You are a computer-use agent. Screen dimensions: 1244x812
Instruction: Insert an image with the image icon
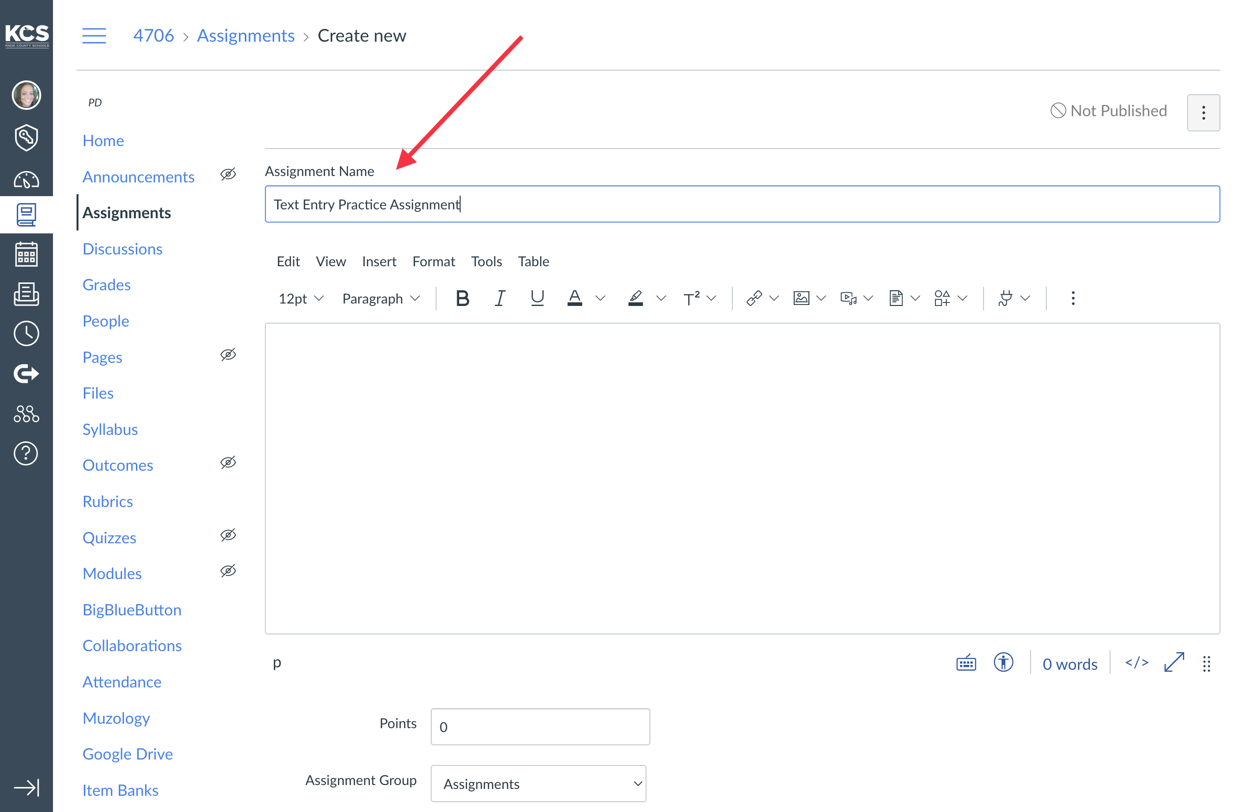pos(801,298)
